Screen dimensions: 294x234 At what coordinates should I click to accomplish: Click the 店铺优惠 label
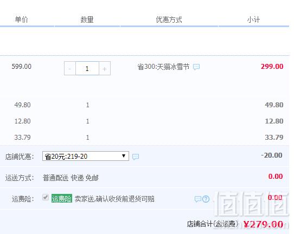[20, 157]
